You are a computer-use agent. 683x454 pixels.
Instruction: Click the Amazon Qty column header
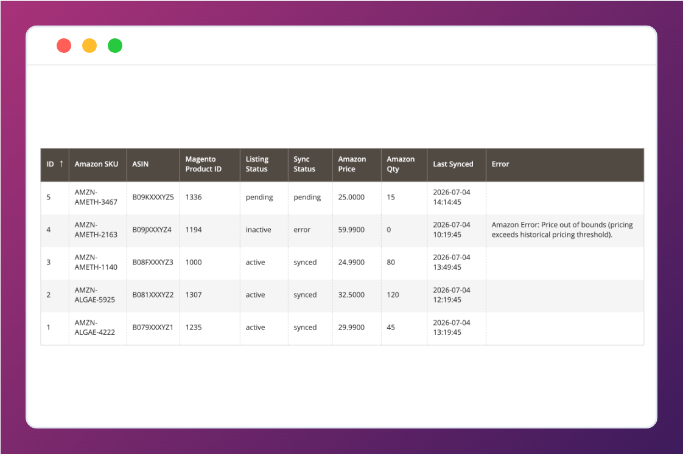404,164
